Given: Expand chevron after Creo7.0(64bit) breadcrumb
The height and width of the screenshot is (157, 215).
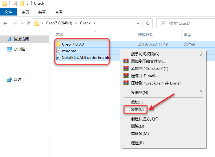Looking at the screenshot, I should 76,23.
